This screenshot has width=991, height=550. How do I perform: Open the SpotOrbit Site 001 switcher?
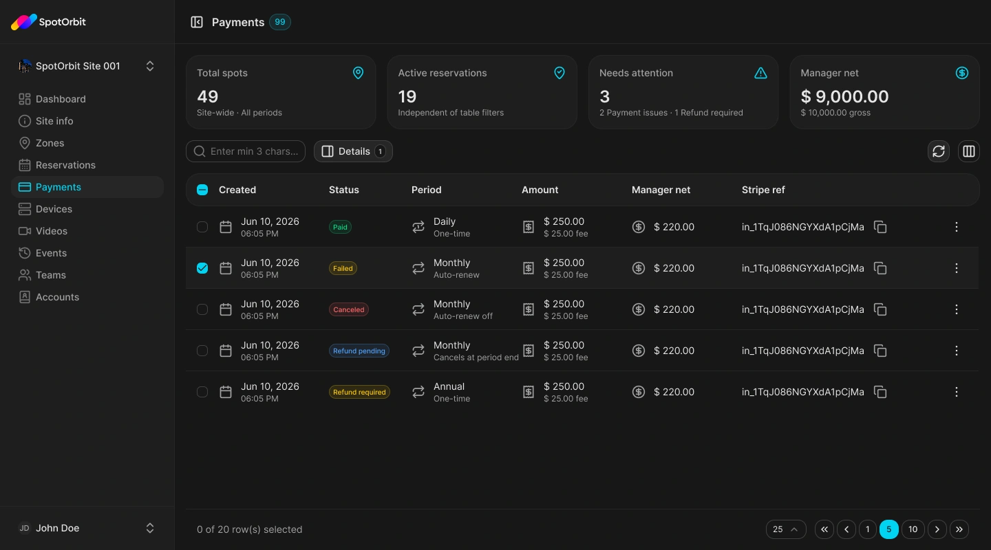pyautogui.click(x=87, y=66)
